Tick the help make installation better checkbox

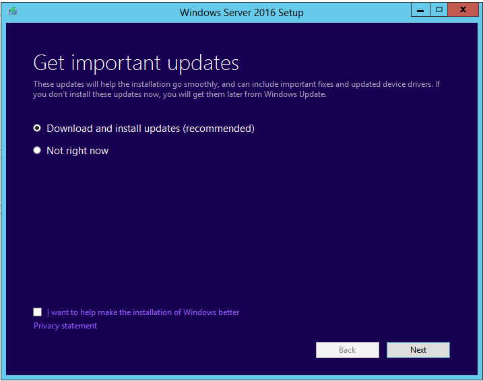(x=37, y=312)
